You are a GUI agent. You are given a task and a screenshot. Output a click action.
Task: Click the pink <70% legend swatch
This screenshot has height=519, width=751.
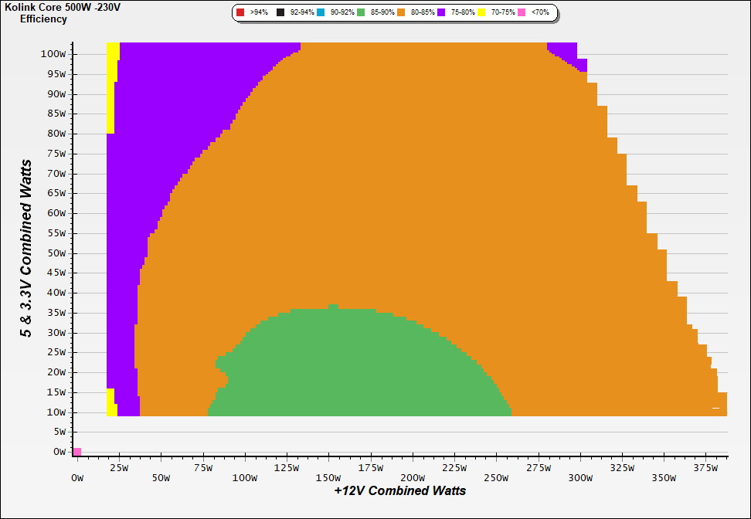pos(521,13)
